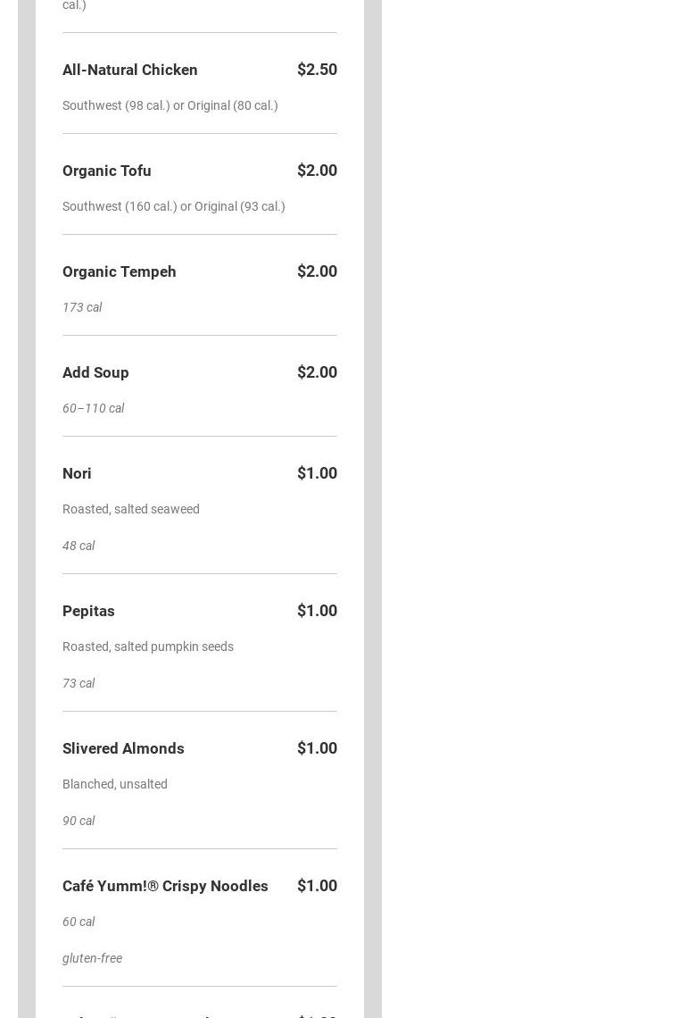Viewport: 687px width, 1018px height.
Task: Select the Add Soup menu item
Action: coord(95,372)
